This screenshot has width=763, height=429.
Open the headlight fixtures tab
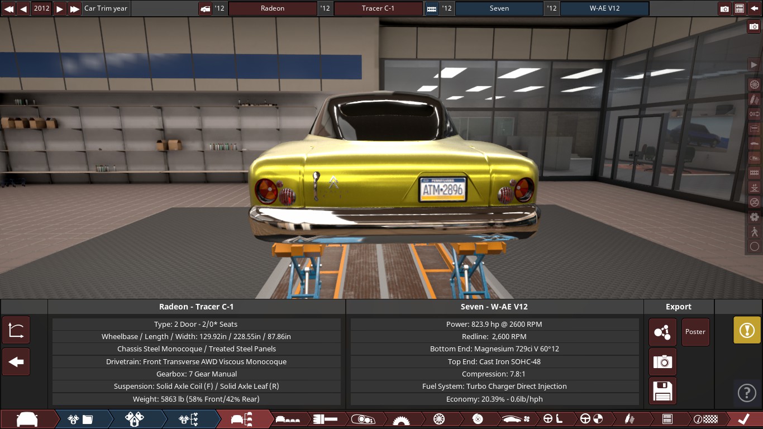click(x=364, y=419)
